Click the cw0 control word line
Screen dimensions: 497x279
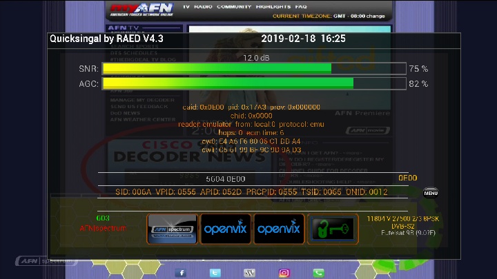pyautogui.click(x=251, y=141)
